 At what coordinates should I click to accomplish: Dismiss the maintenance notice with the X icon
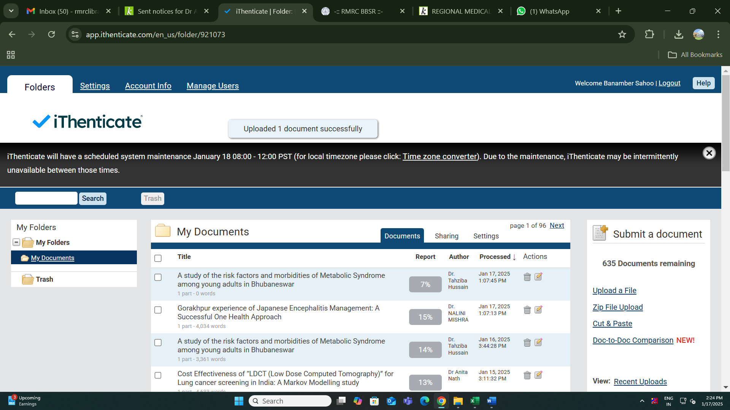pos(709,153)
